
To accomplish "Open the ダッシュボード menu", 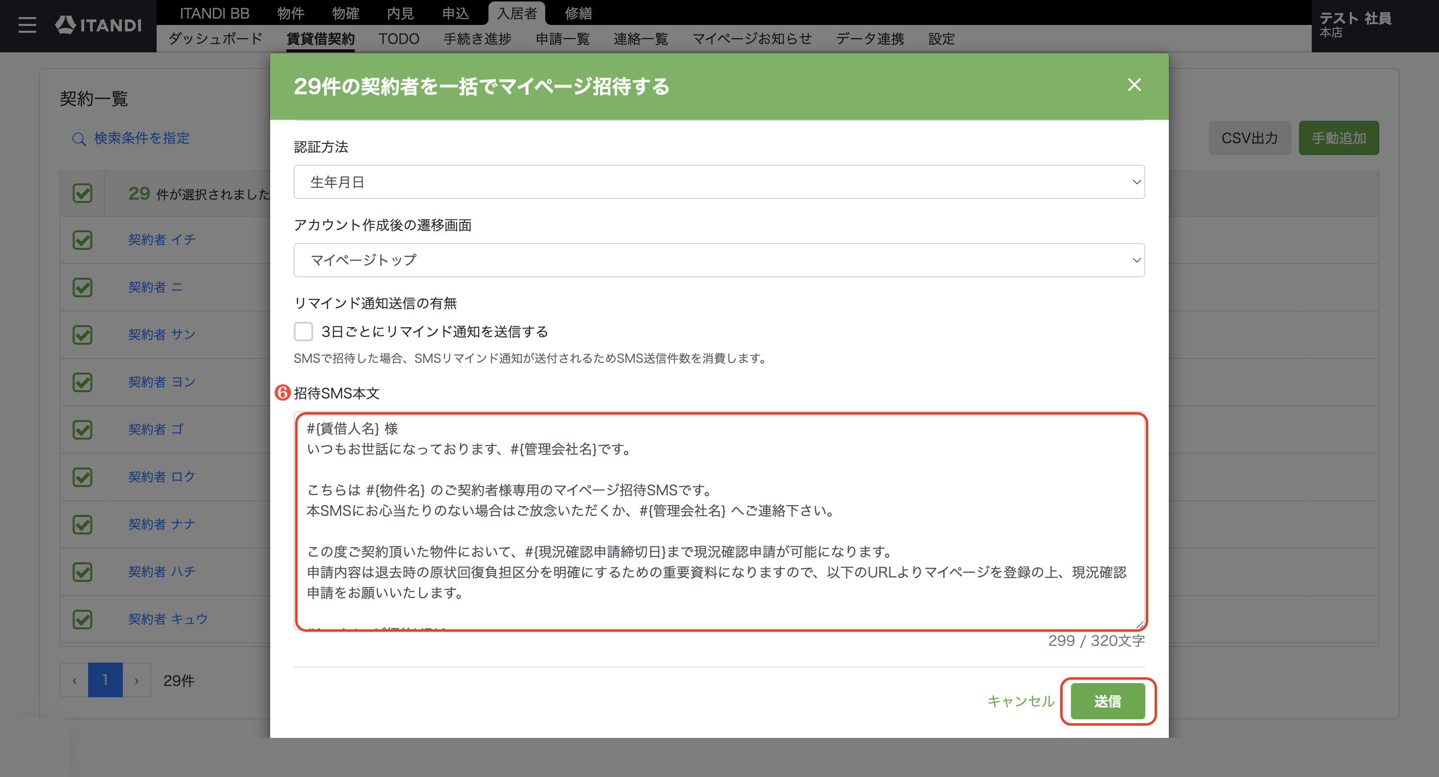I will click(x=215, y=39).
